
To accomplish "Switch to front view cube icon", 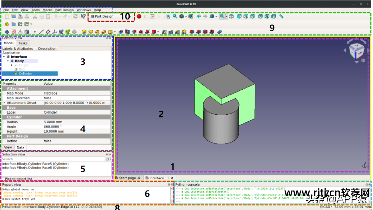I will (x=239, y=16).
